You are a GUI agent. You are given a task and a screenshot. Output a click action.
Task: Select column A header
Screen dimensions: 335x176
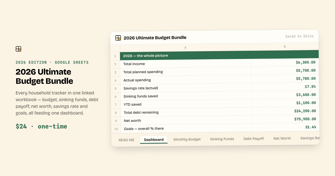click(185, 47)
